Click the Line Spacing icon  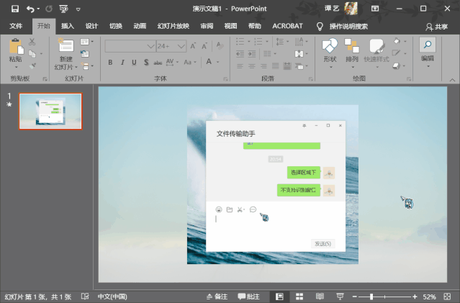279,41
